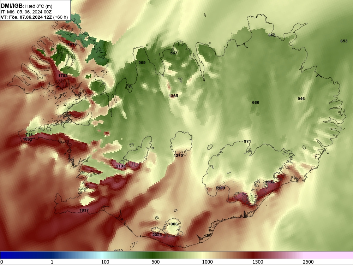Screen dimensions: 353x265
Task: Click the map value 1270
Action: pyautogui.click(x=178, y=155)
